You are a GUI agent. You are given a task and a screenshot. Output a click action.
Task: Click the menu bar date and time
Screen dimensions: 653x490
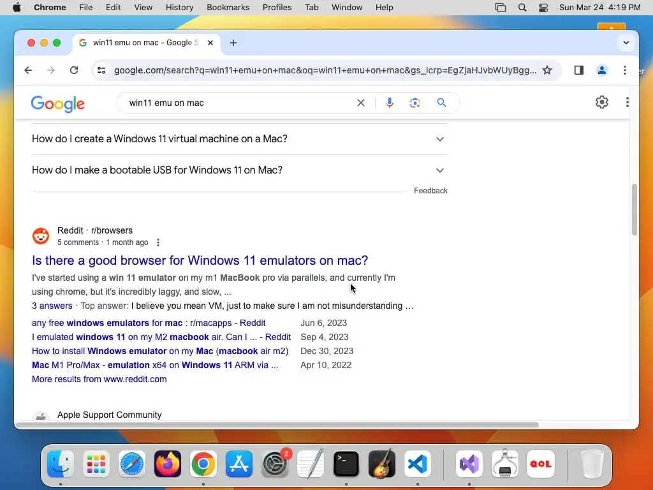(599, 8)
